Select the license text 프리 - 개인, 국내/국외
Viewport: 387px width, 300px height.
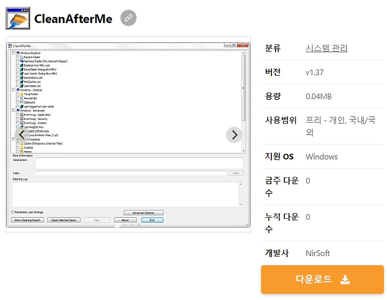click(341, 126)
